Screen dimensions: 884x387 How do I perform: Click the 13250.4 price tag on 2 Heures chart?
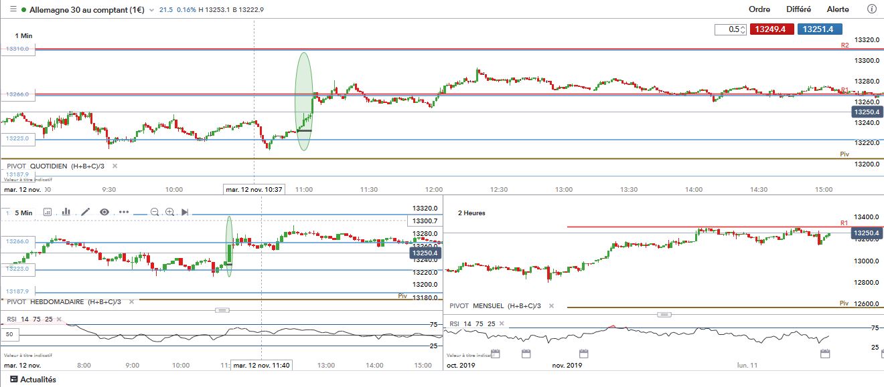coord(867,233)
